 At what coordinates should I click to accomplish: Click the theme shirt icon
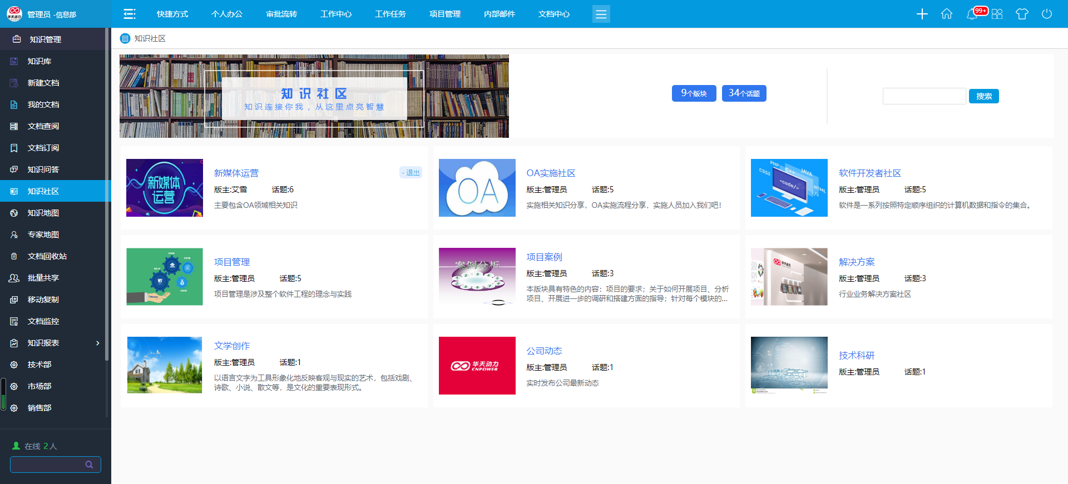pos(1022,14)
